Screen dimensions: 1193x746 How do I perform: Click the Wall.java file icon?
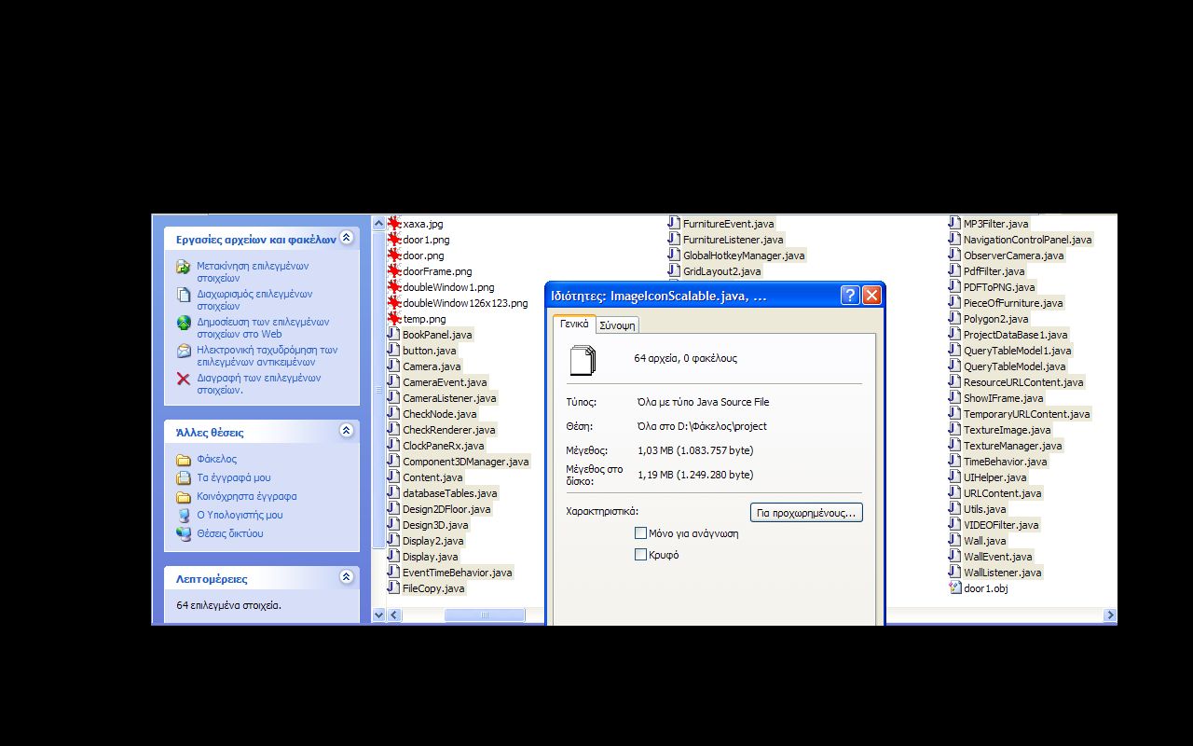tap(954, 541)
